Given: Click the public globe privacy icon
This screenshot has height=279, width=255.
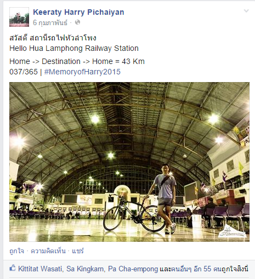Looking at the screenshot, I should click(x=77, y=22).
